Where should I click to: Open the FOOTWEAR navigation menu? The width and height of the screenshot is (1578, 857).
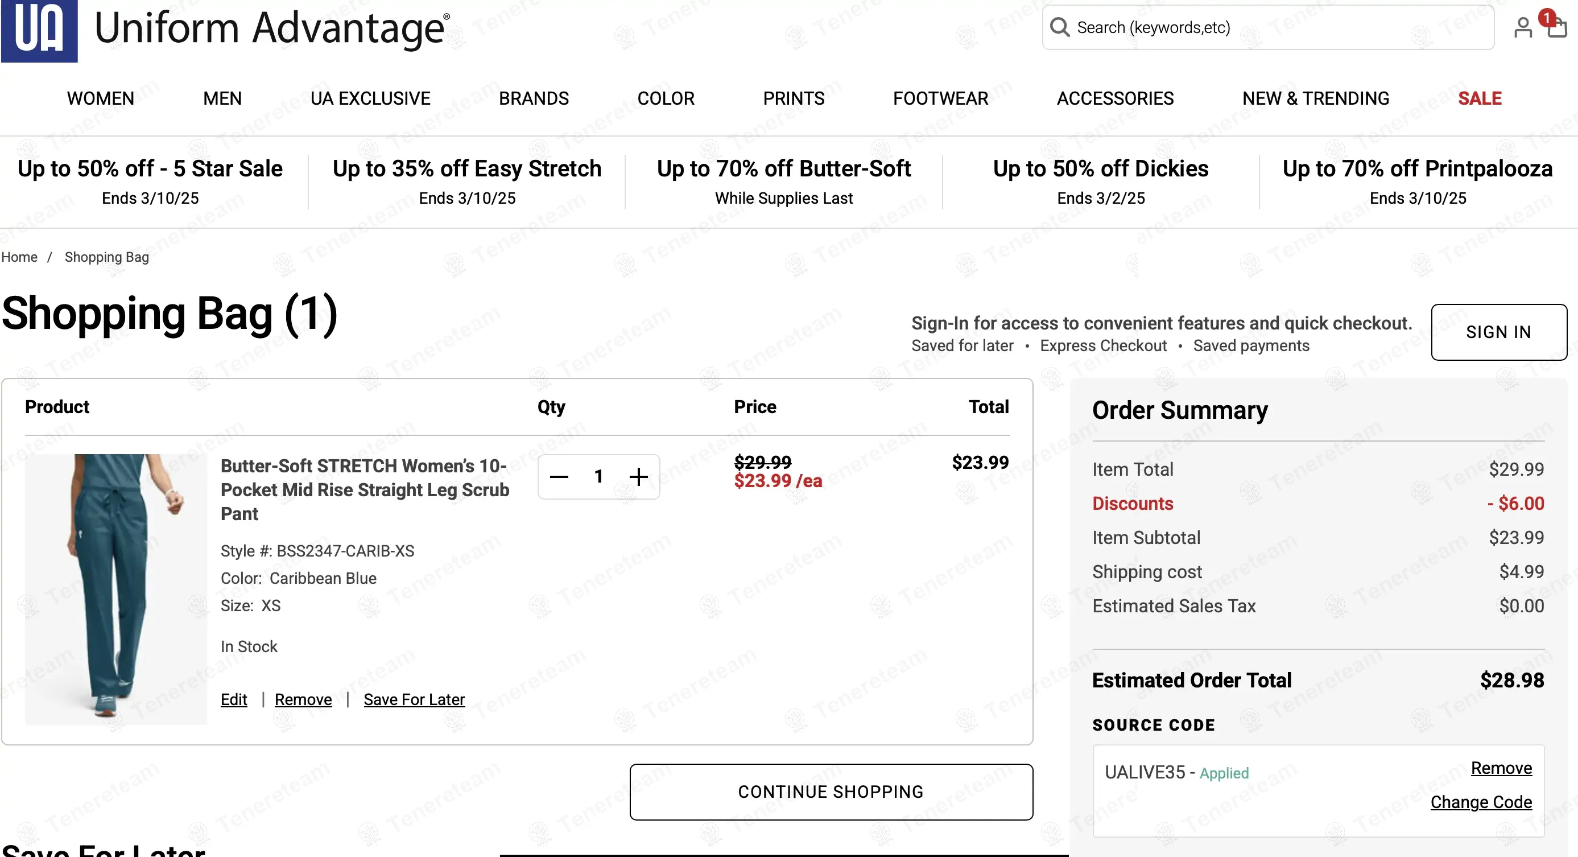pyautogui.click(x=940, y=98)
